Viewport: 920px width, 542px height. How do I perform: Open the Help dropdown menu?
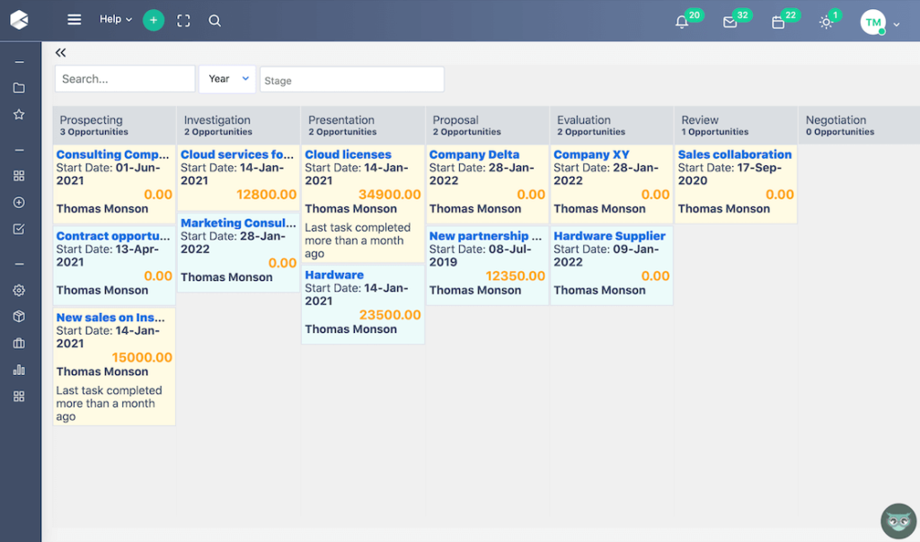click(115, 20)
